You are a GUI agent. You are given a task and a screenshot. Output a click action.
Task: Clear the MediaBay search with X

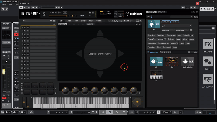(x=191, y=26)
